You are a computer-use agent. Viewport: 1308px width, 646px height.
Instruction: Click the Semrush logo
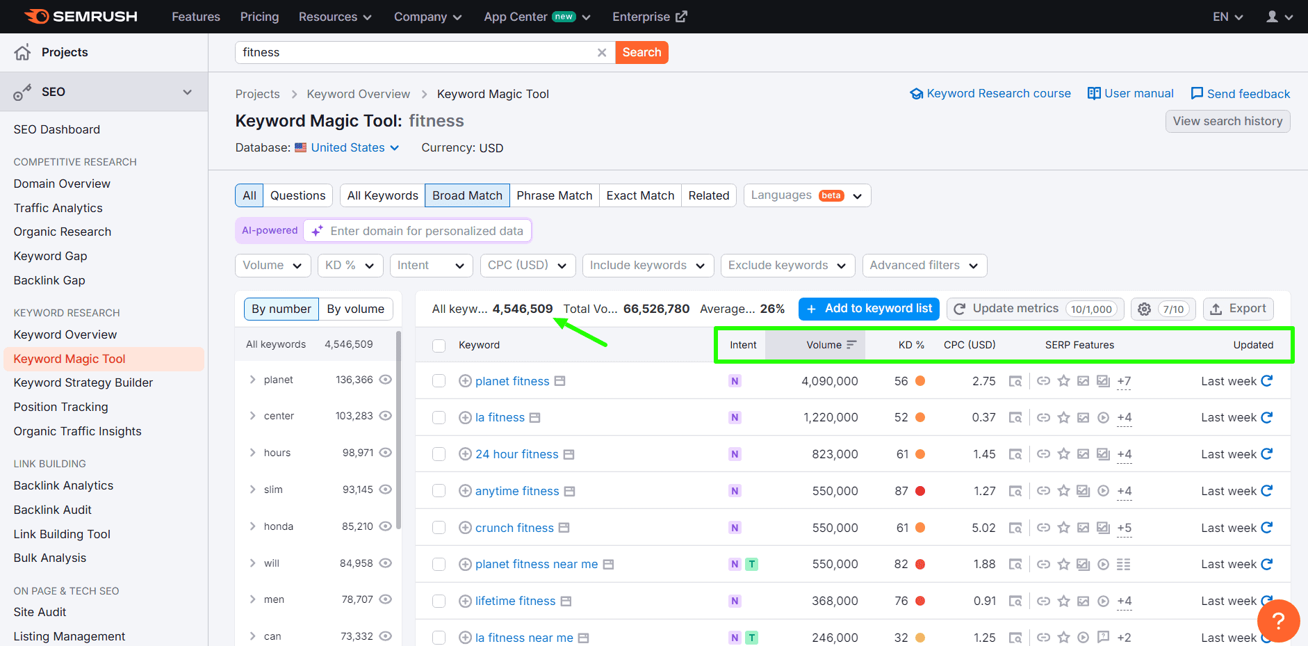click(x=80, y=16)
